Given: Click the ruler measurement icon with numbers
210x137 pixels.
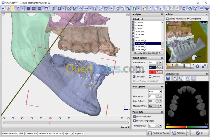Looking at the screenshot, I should (94, 8).
